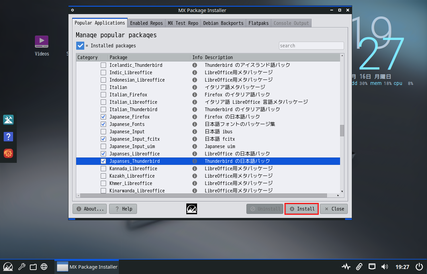The height and width of the screenshot is (274, 427).
Task: Uncheck the Japanese_Firefox checkbox
Action: pos(103,117)
